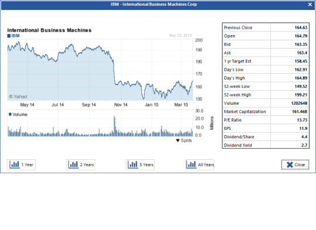Click the May 14 axis label
The width and height of the screenshot is (316, 230).
27,105
